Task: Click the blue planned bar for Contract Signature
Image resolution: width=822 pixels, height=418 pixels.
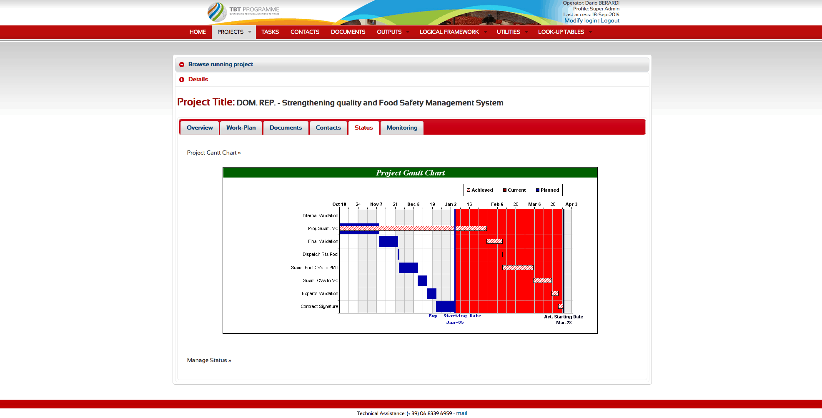Action: 445,307
